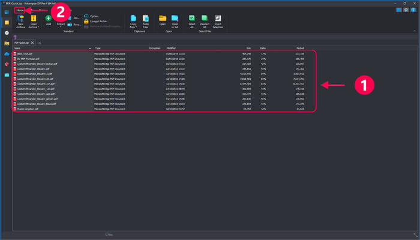
Task: Sort by the Type column header
Action: (x=98, y=48)
